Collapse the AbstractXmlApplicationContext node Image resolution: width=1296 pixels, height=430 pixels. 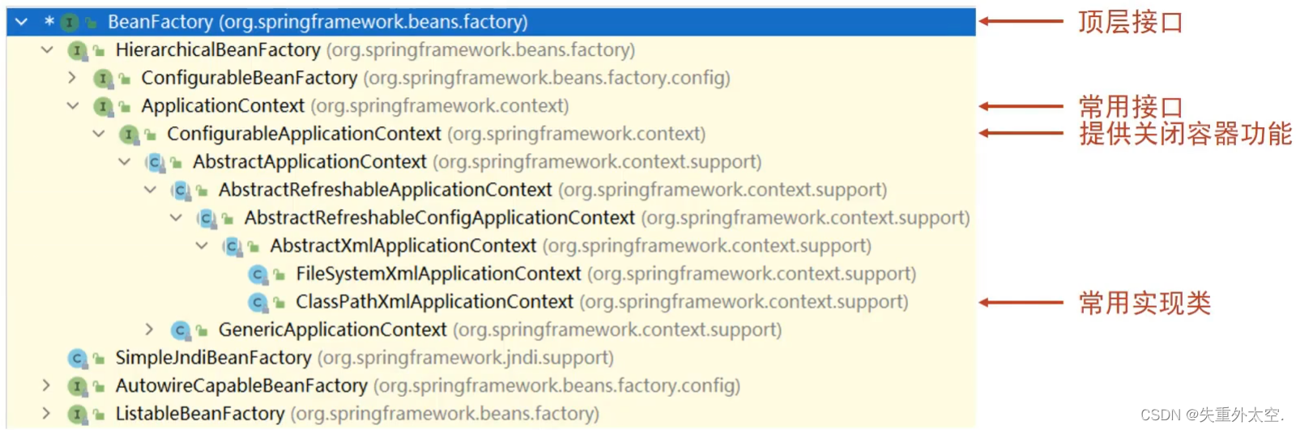click(202, 245)
